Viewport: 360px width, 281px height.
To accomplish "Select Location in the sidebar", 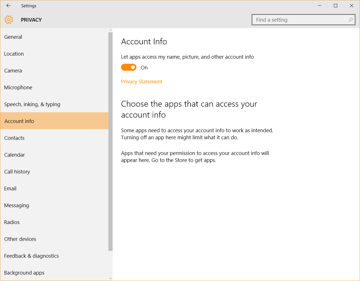I will [x=54, y=54].
